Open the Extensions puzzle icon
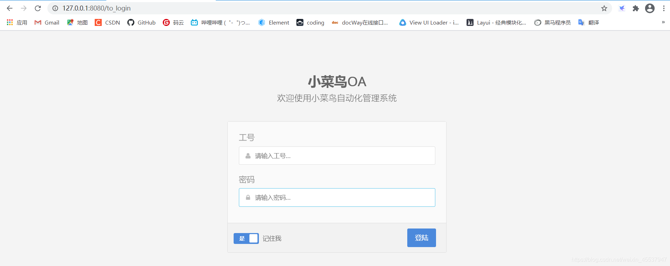This screenshot has height=266, width=670. 636,8
